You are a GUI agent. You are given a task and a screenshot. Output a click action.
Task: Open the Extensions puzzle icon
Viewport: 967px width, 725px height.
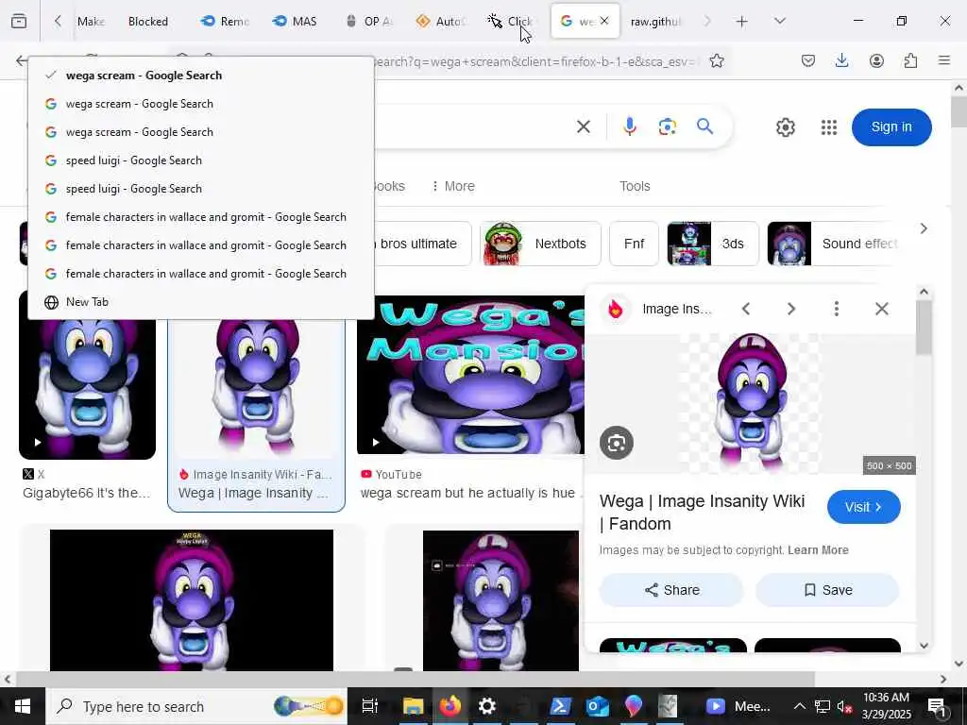(910, 60)
